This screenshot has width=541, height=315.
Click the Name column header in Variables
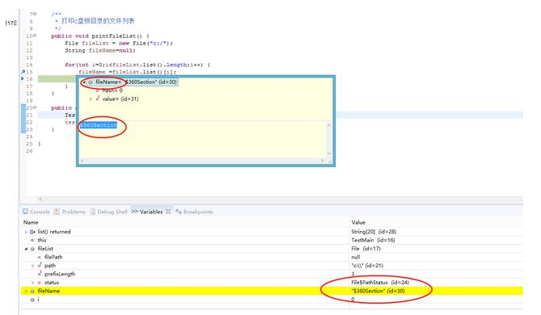(x=31, y=223)
